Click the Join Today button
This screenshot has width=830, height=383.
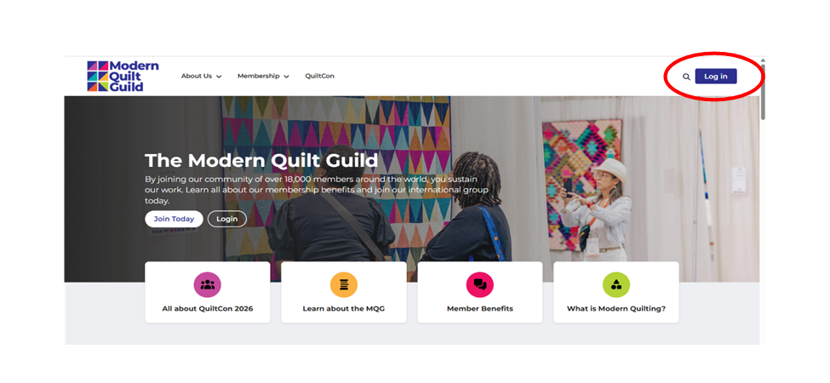tap(175, 219)
